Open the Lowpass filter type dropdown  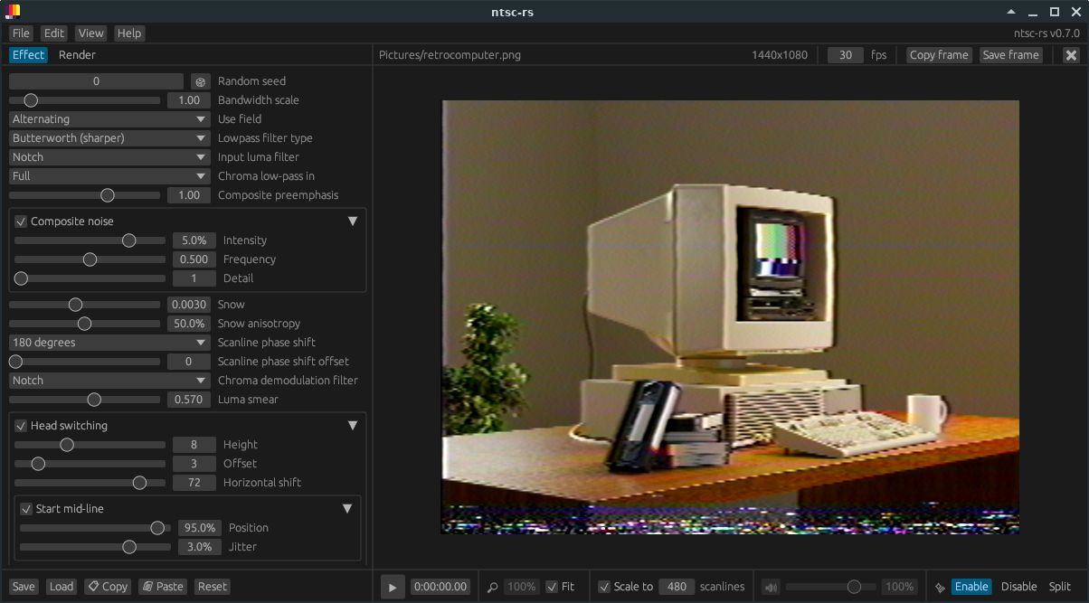(109, 137)
